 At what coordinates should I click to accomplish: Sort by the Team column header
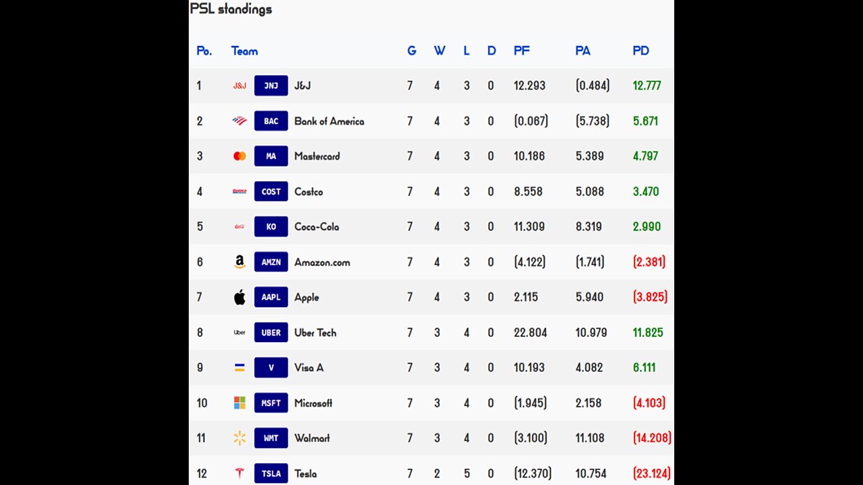pos(244,51)
